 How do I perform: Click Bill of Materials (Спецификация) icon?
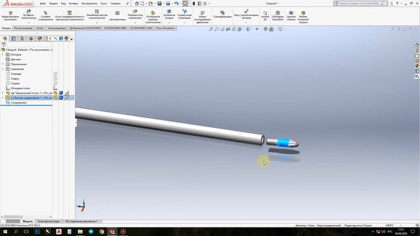(222, 12)
